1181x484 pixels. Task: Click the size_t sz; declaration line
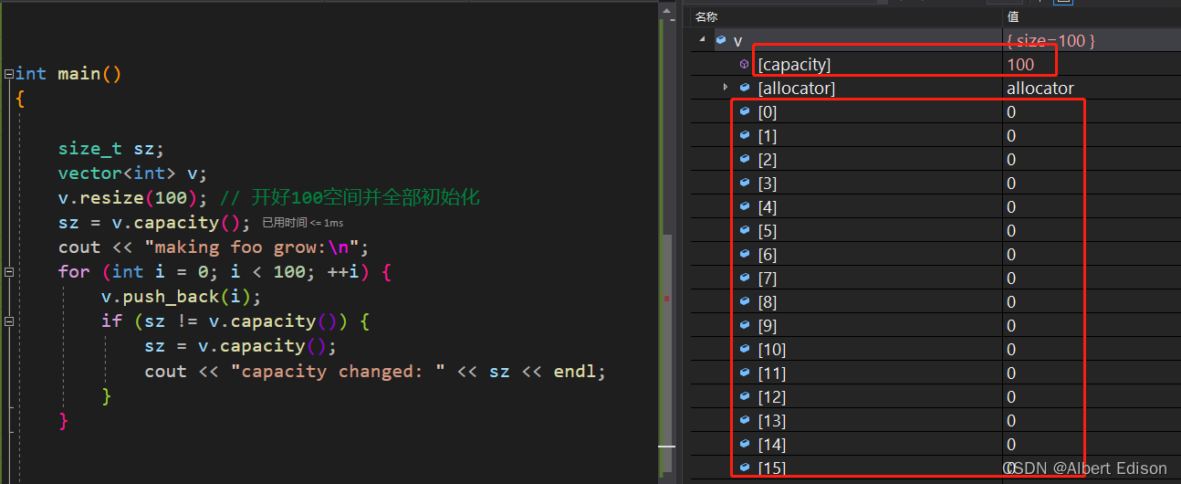click(x=111, y=149)
